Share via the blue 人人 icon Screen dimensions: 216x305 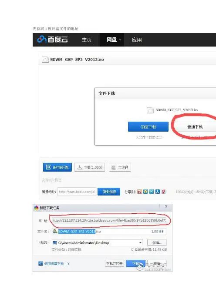pos(158,192)
